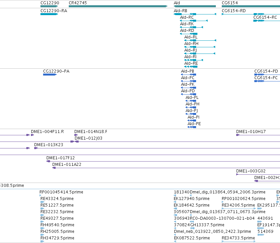This screenshot has width=280, height=243.
Task: Click EST RE34733.5prime
Action: click(238, 238)
